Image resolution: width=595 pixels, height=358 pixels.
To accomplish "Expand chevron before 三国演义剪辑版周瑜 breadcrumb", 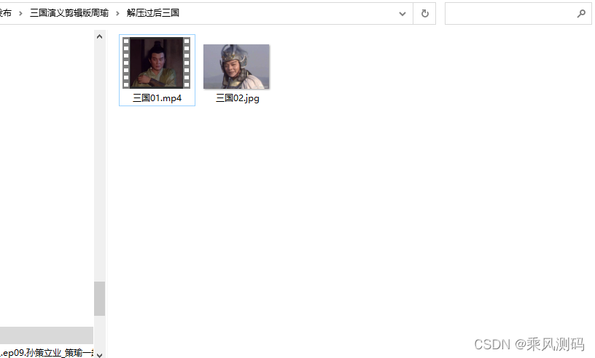I will click(x=20, y=13).
